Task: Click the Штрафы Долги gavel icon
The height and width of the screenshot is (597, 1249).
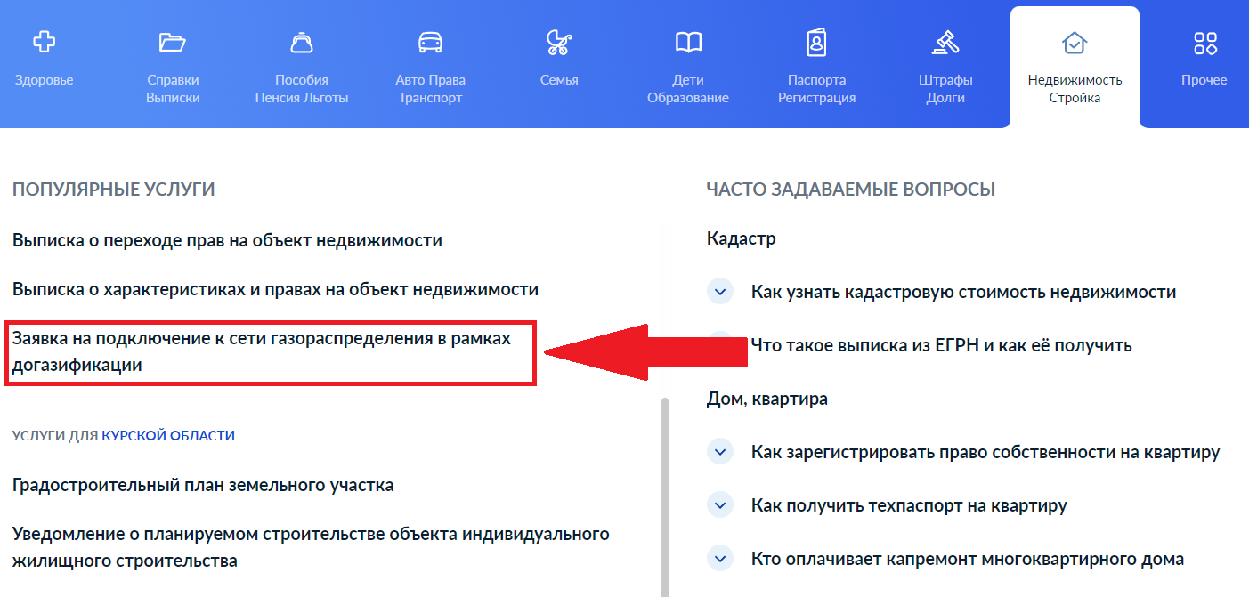Action: tap(945, 42)
